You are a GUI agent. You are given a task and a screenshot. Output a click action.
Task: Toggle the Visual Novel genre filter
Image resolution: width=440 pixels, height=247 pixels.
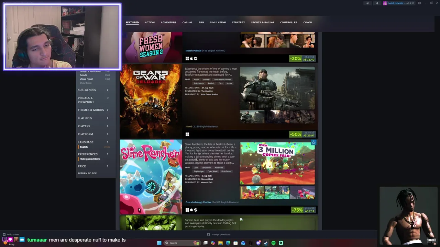pos(94,79)
